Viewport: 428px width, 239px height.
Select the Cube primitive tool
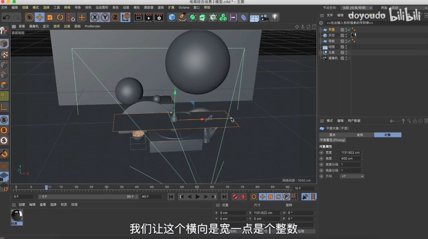171,17
